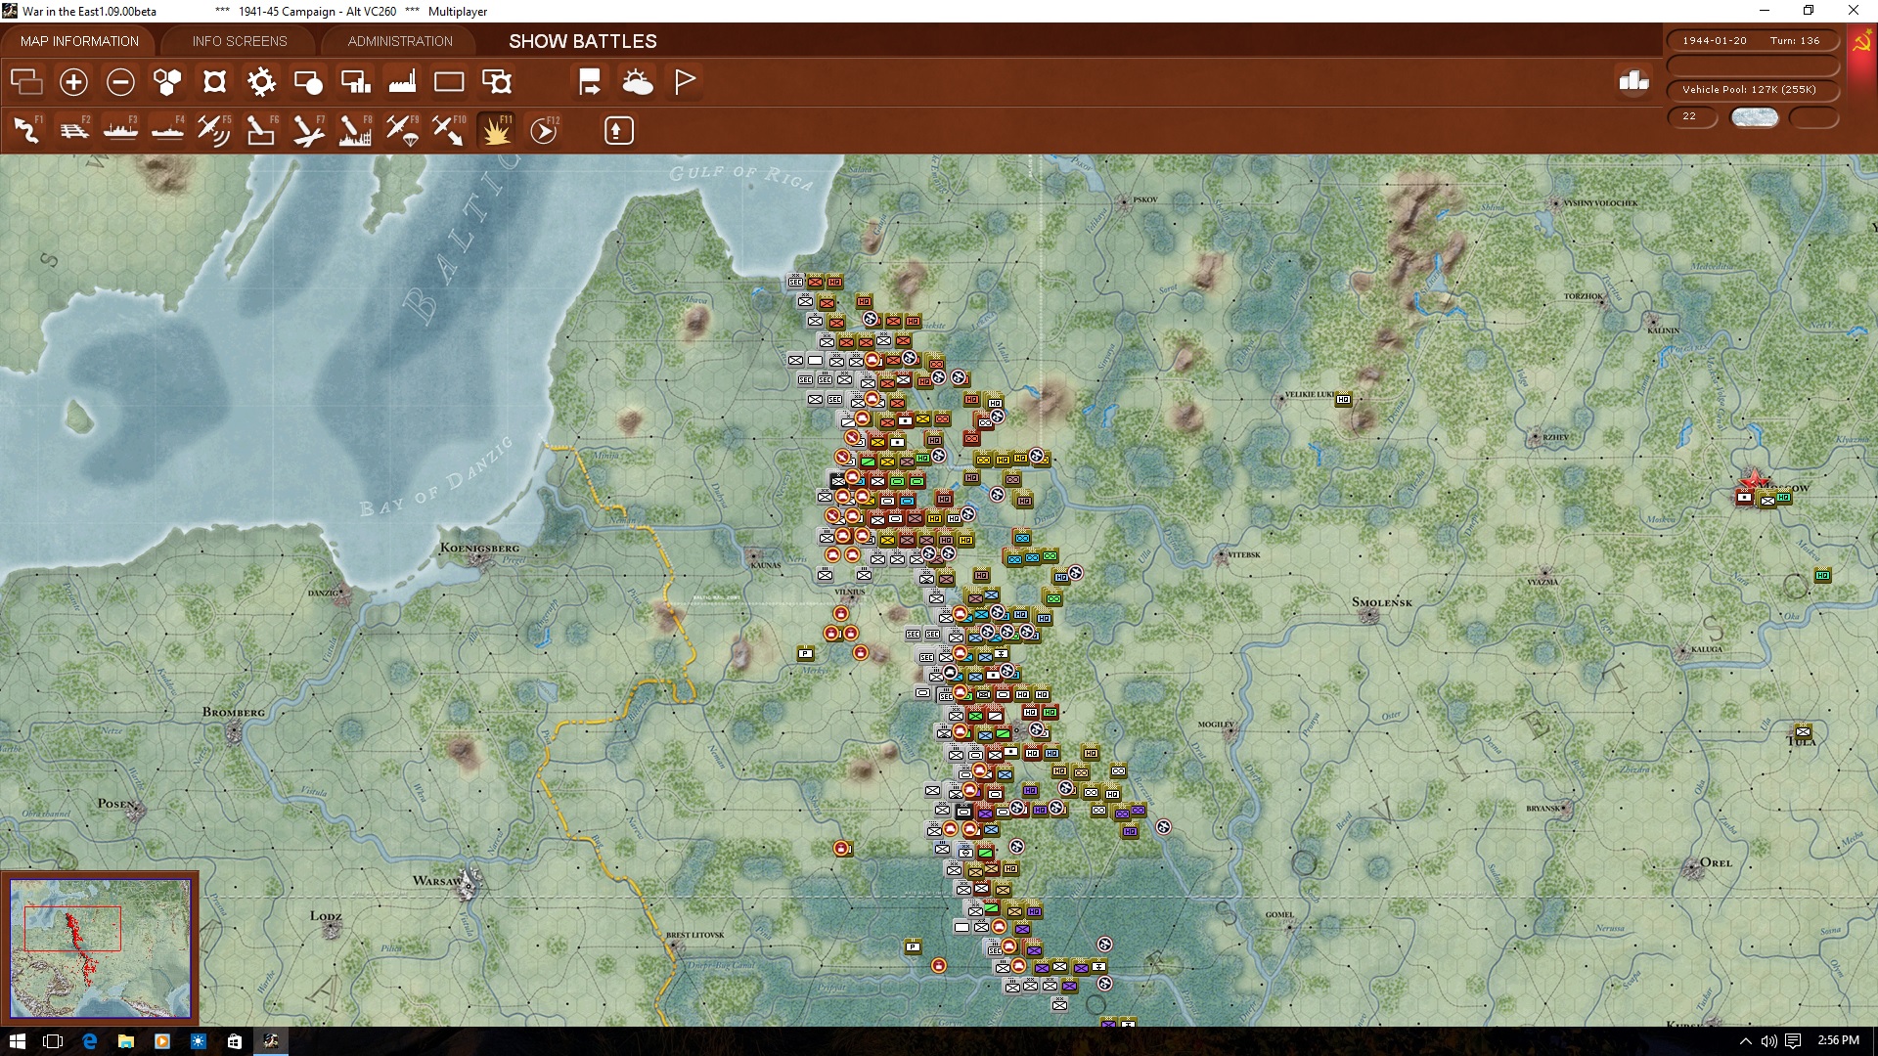
Task: Zoom out of the campaign map
Action: [x=120, y=82]
